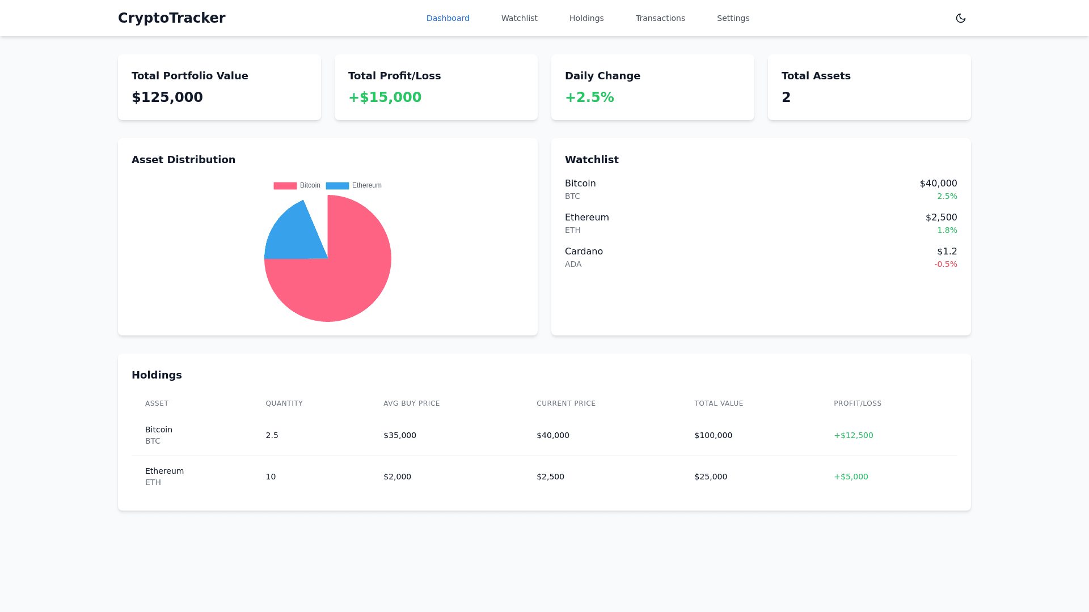Go to the Watchlist nav link

(x=519, y=18)
